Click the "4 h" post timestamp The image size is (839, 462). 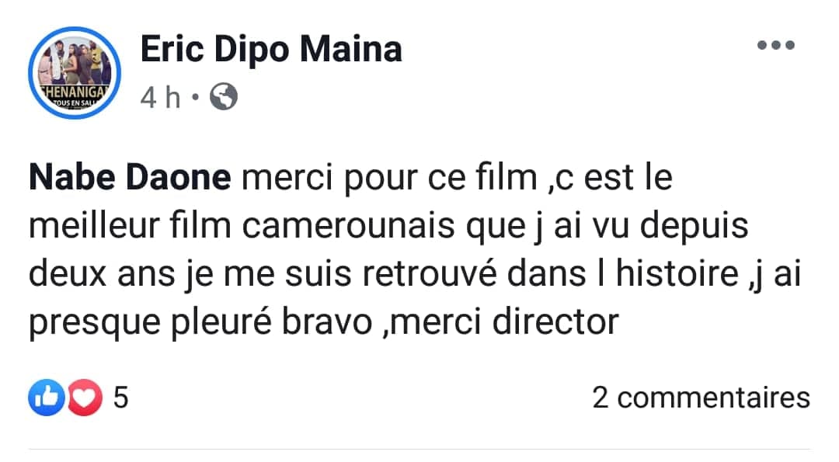coord(160,98)
